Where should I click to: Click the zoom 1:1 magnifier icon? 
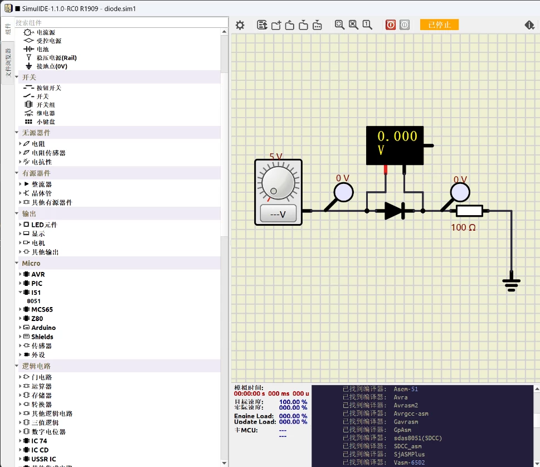click(367, 25)
